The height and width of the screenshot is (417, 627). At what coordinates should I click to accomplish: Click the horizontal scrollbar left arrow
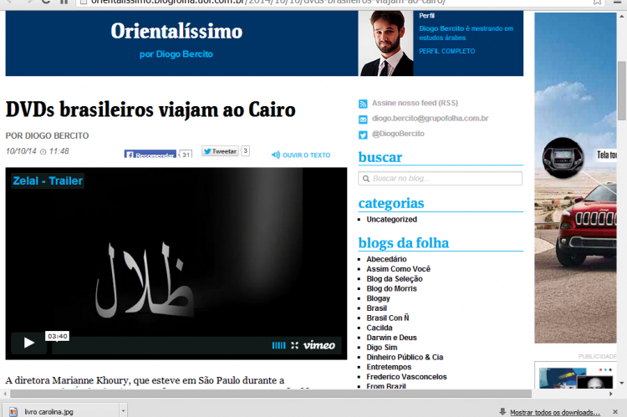point(5,394)
